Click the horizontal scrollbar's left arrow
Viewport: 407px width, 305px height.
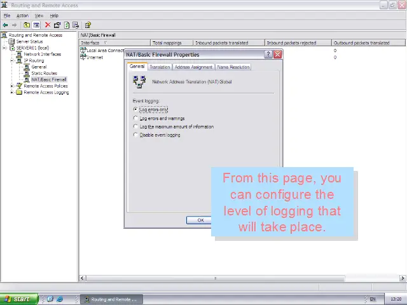(x=82, y=278)
